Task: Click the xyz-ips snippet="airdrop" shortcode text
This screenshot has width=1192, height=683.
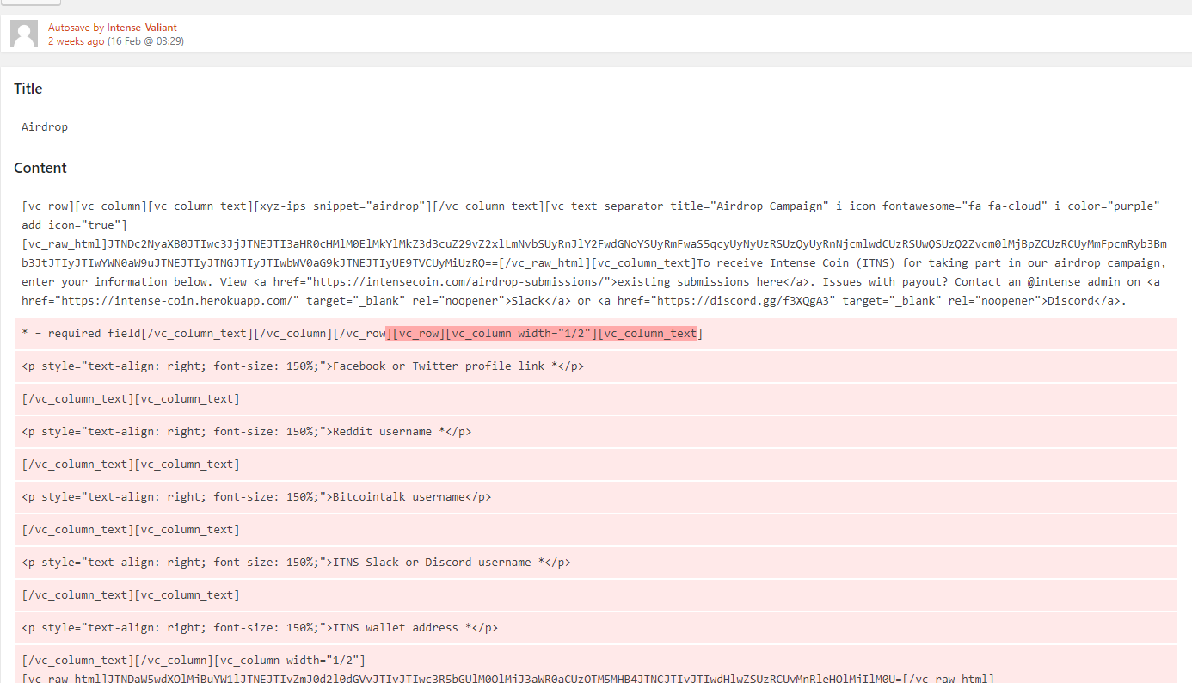Action: tap(341, 206)
